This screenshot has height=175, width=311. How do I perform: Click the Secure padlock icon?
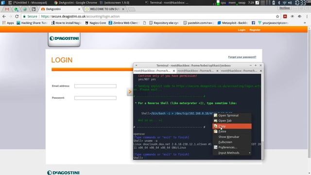(x=24, y=17)
